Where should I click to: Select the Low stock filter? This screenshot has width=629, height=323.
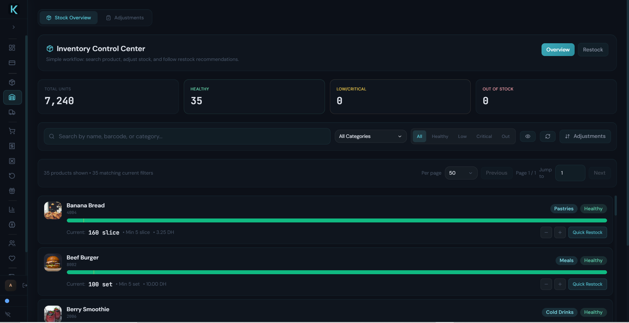click(462, 136)
